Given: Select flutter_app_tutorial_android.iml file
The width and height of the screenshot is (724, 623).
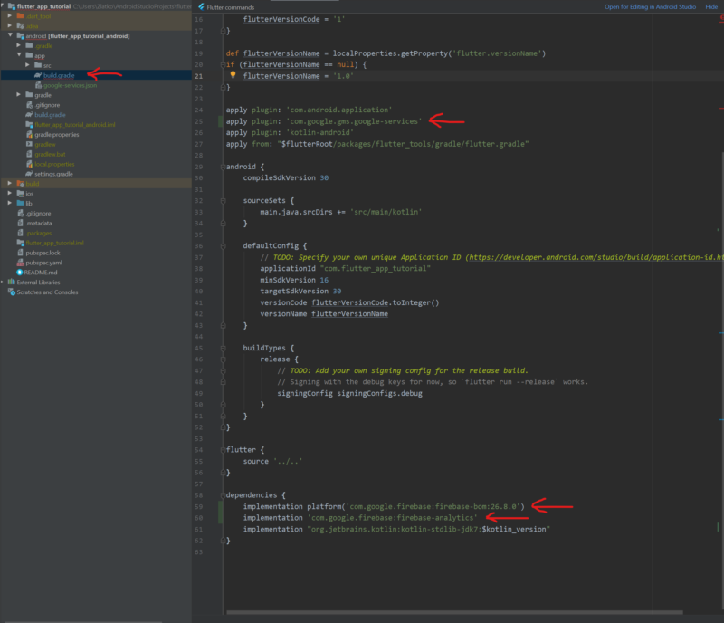Looking at the screenshot, I should (75, 125).
